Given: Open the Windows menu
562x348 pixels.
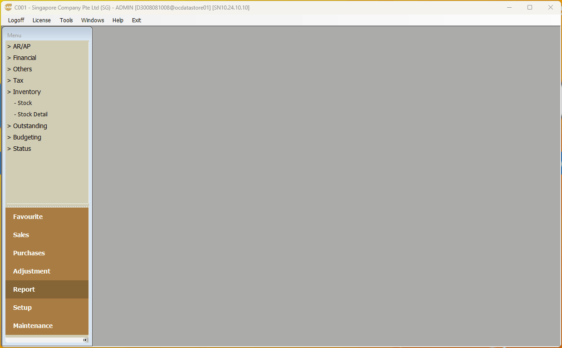Looking at the screenshot, I should point(93,20).
